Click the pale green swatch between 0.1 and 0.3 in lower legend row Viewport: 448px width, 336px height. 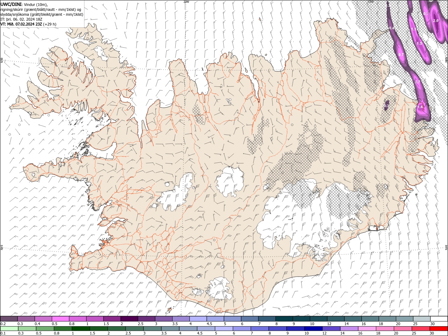tap(9, 329)
